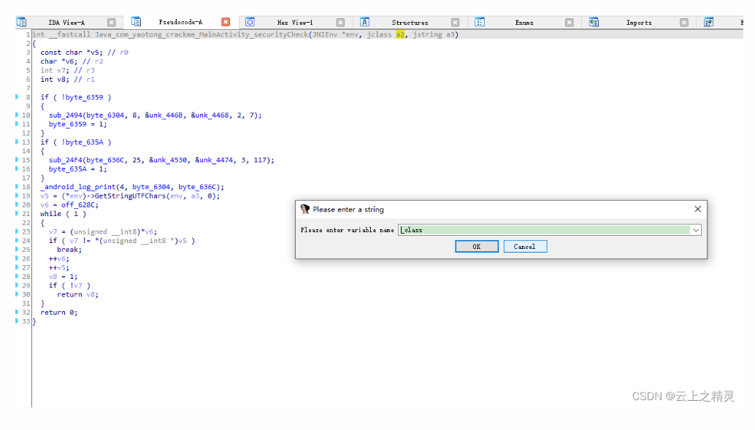Click the Pseudocode-A tab icon
Viewport: 755px width, 430px height.
tap(137, 22)
